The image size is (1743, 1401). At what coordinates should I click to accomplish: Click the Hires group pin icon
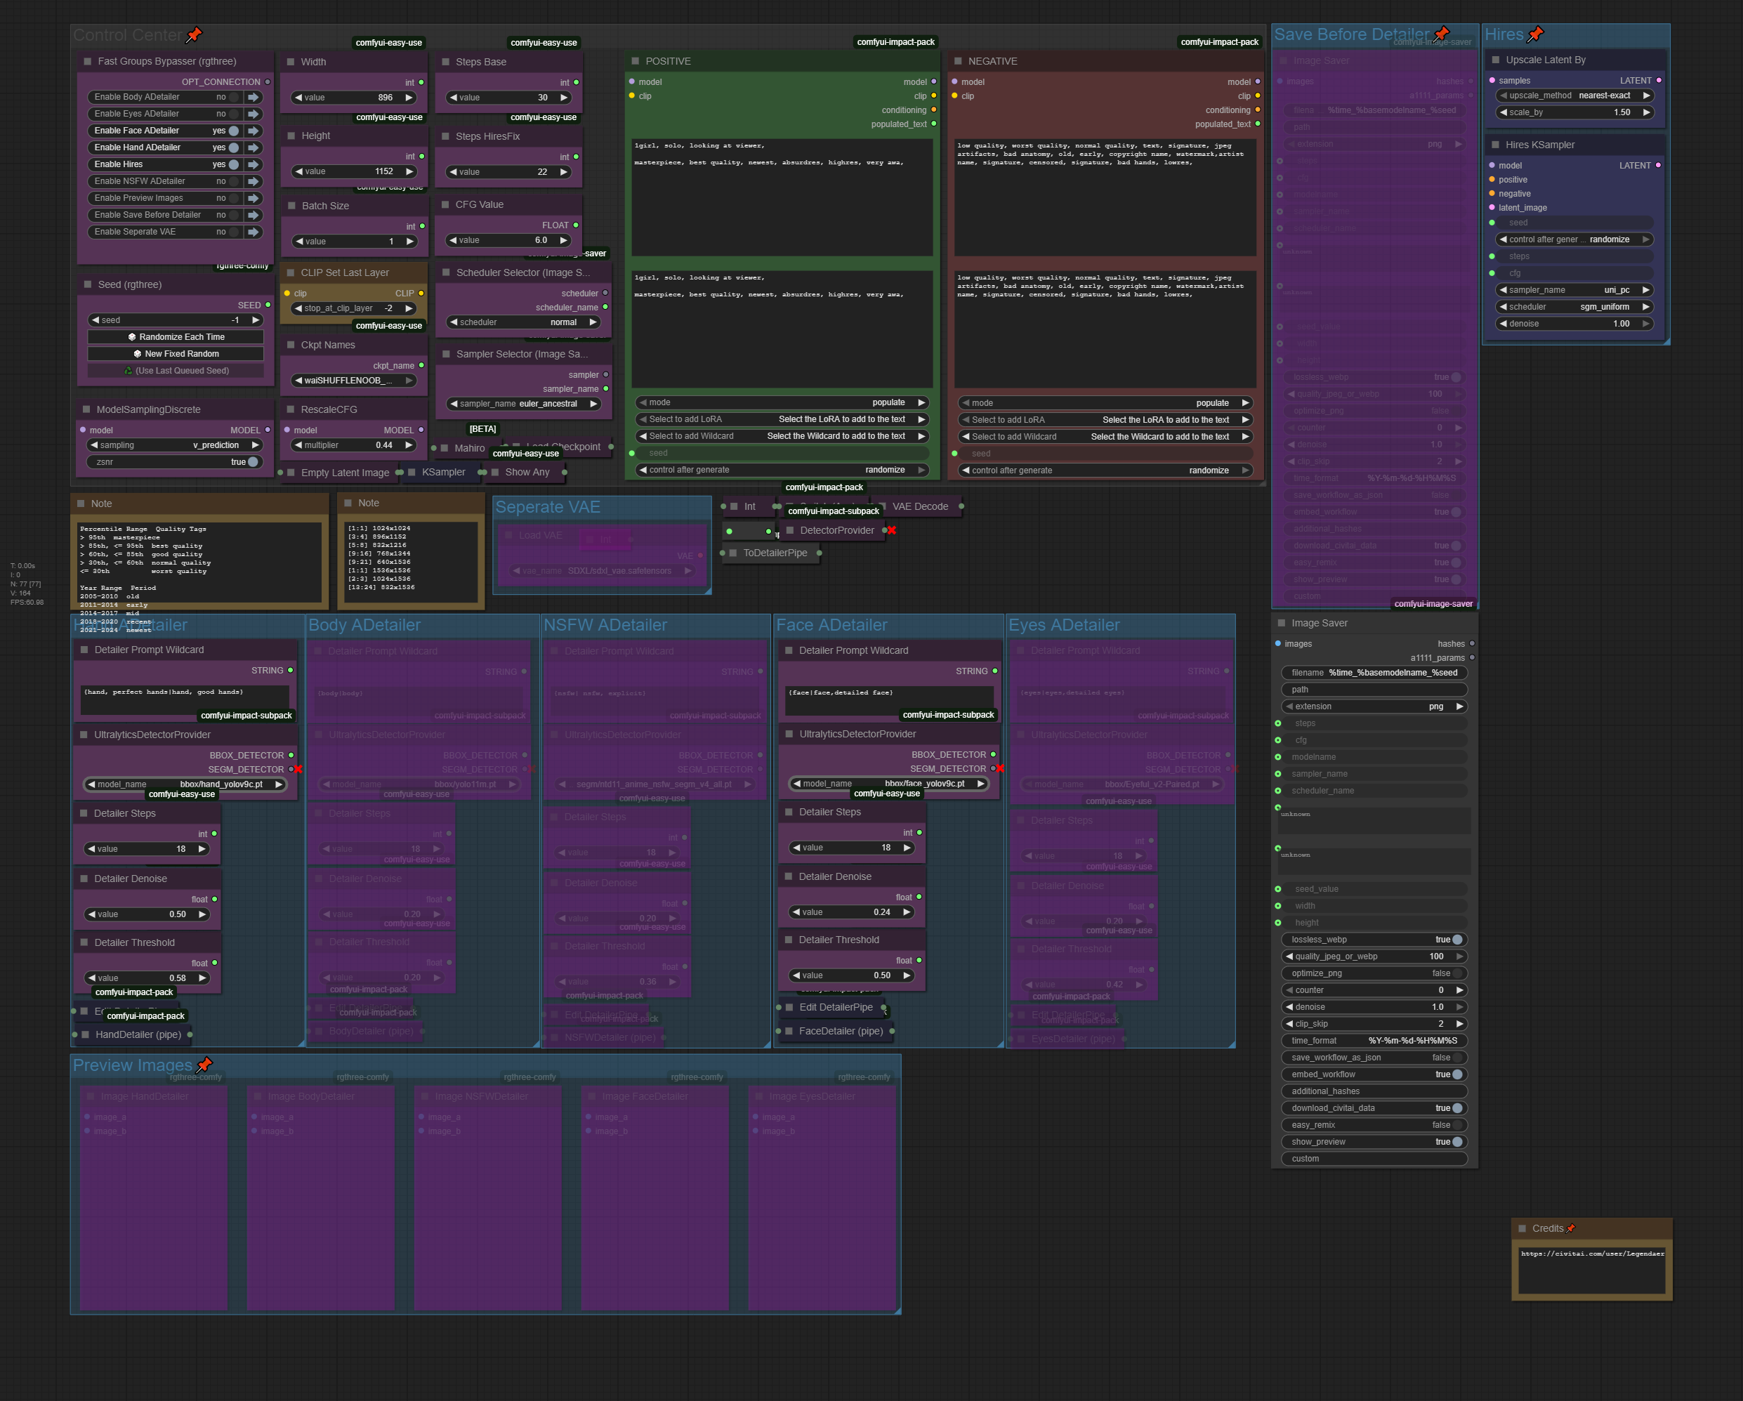(1535, 34)
